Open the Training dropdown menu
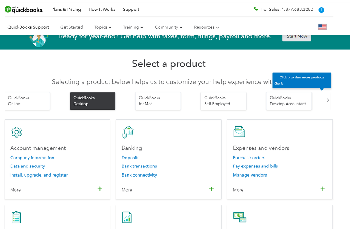 (x=133, y=27)
